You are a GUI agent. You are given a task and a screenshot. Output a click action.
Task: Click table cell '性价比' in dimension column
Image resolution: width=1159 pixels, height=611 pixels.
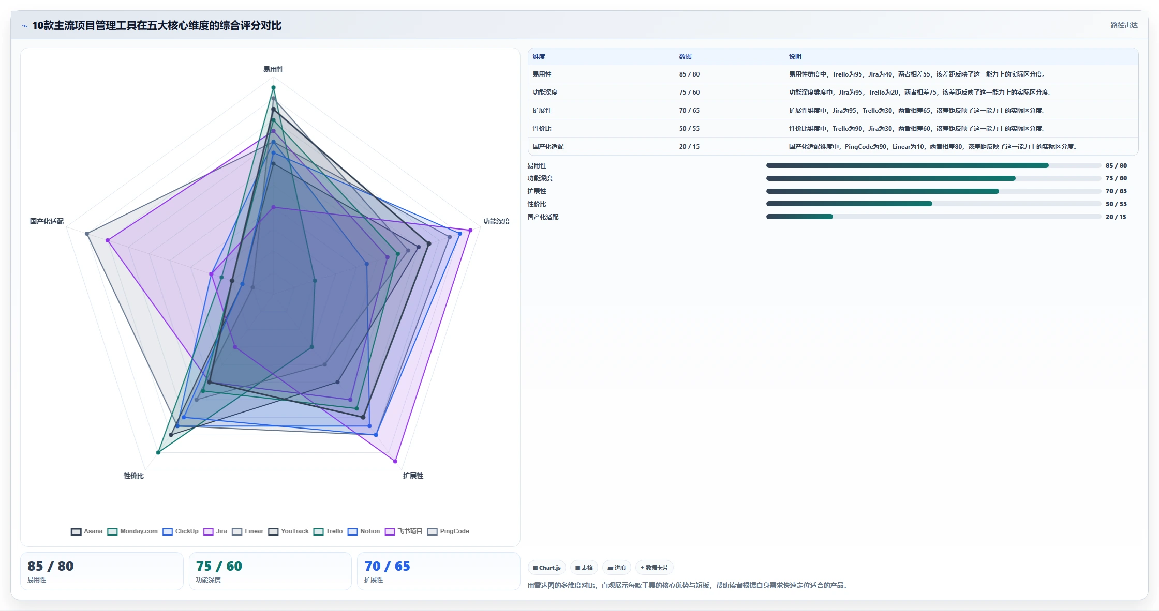pos(542,129)
